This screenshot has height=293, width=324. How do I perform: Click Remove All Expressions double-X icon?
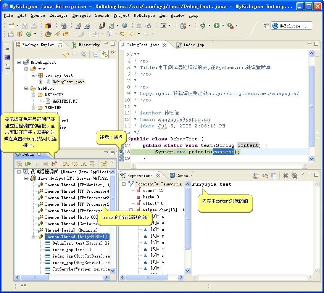click(294, 175)
